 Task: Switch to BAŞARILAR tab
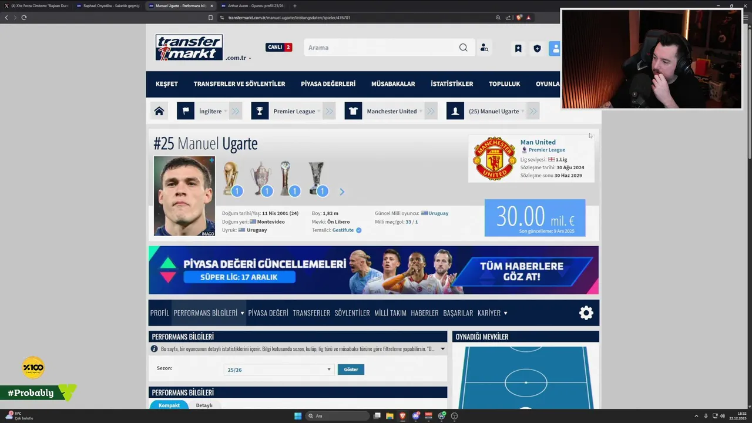[458, 313]
